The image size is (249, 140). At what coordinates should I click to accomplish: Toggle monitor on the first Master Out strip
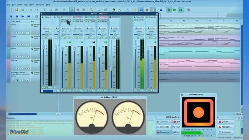139,28
